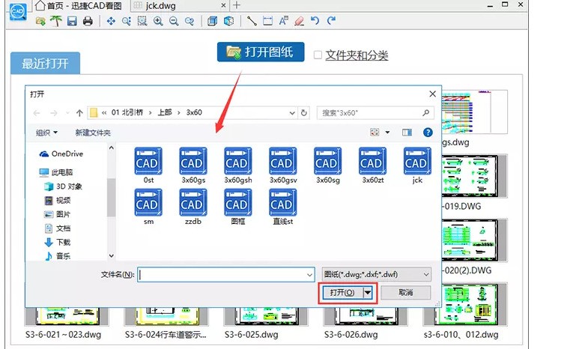Screen dimensions: 579x349
Task: Click the zoom out magnifier
Action: pos(174,21)
